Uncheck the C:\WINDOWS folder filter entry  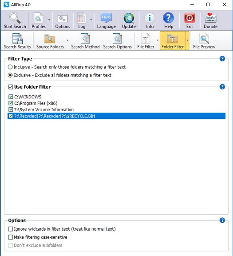tap(11, 97)
